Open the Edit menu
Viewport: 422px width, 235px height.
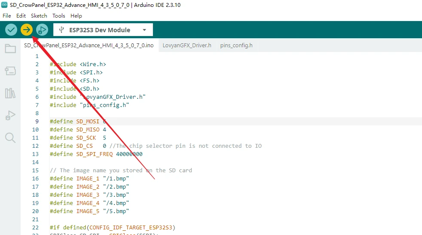(21, 15)
